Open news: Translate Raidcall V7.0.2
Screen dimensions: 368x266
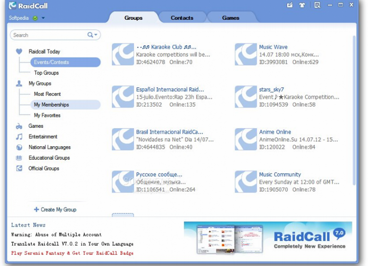(72, 244)
